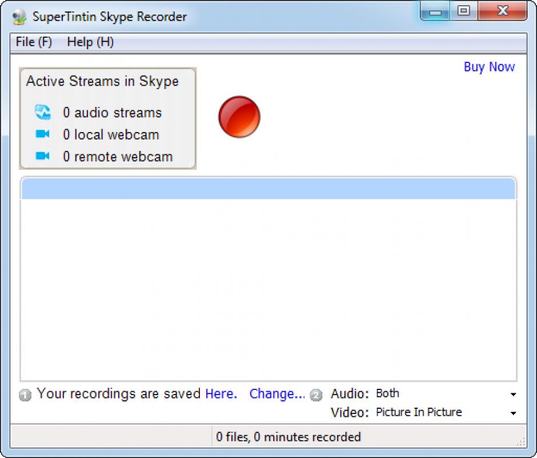Close the SuperTintin Skype Recorder window
Image resolution: width=537 pixels, height=458 pixels.
point(502,11)
